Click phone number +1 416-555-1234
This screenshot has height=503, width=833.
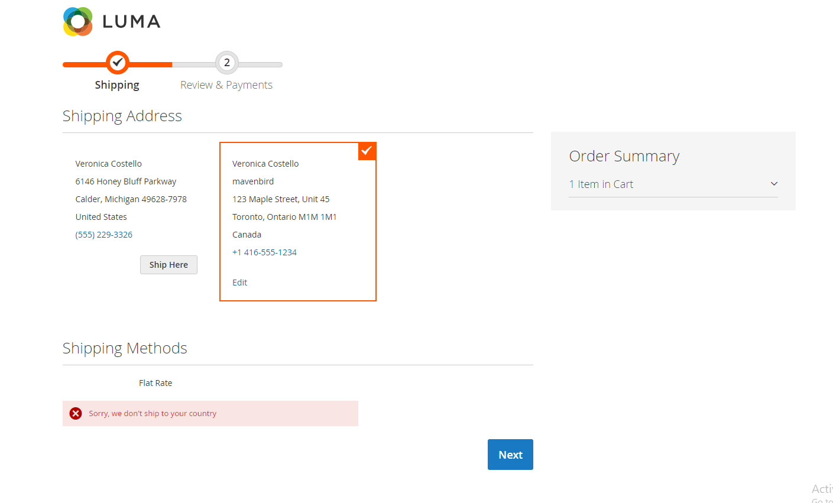[264, 252]
